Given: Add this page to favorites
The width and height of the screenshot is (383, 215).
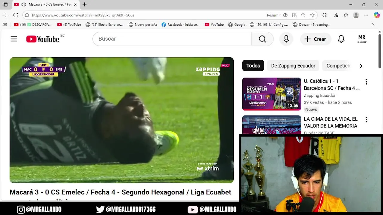Looking at the screenshot, I should (x=312, y=15).
